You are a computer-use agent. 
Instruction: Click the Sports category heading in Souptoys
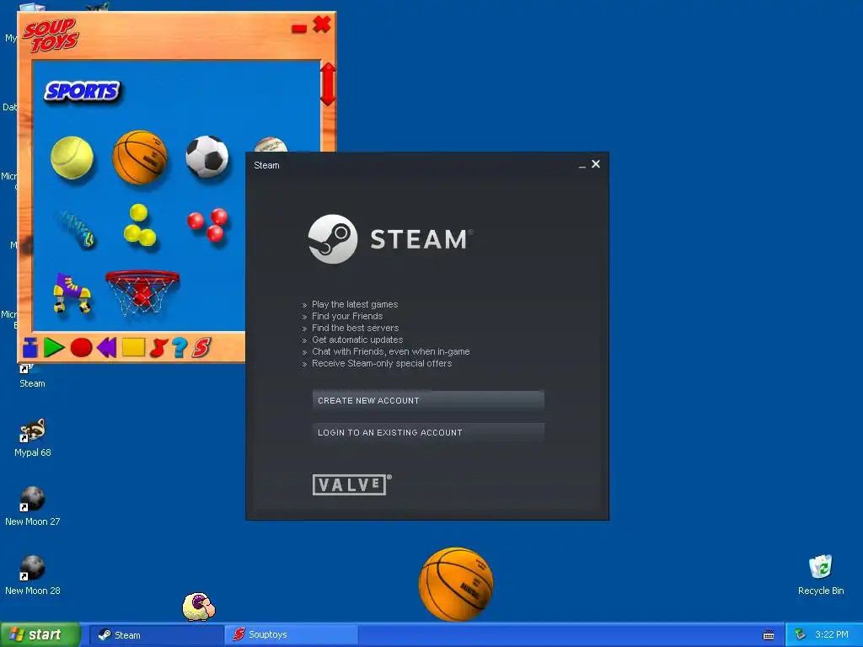[x=83, y=91]
